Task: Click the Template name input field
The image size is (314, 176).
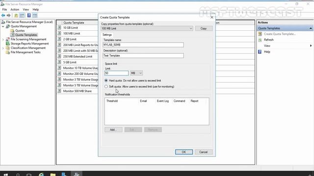Action: (x=143, y=45)
